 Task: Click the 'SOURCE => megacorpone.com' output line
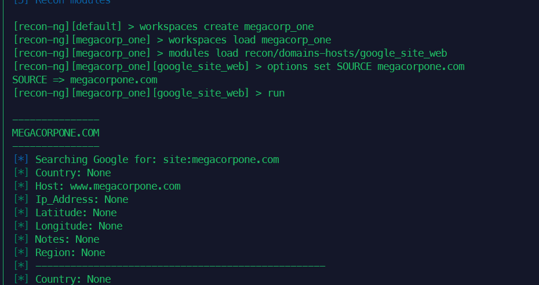tap(85, 80)
